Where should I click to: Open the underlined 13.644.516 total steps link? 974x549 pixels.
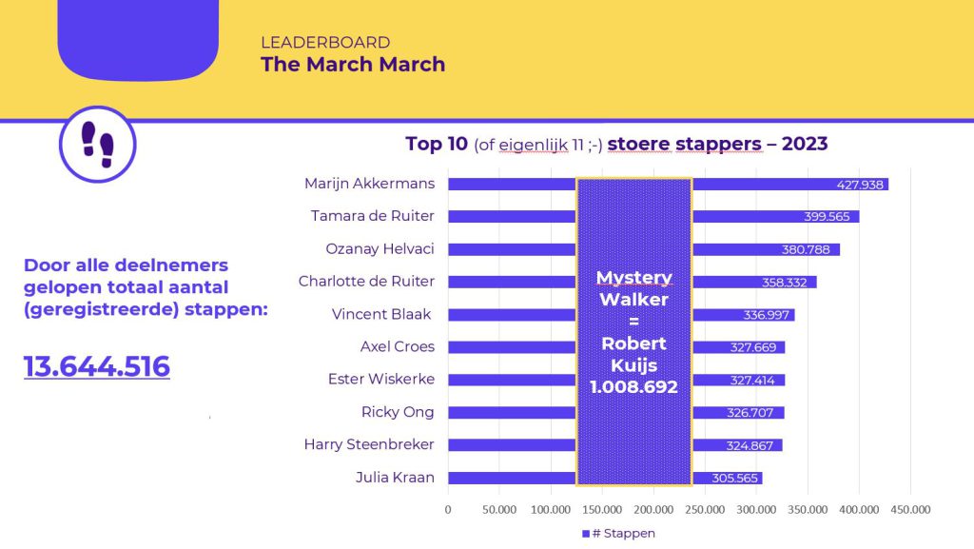(x=97, y=365)
